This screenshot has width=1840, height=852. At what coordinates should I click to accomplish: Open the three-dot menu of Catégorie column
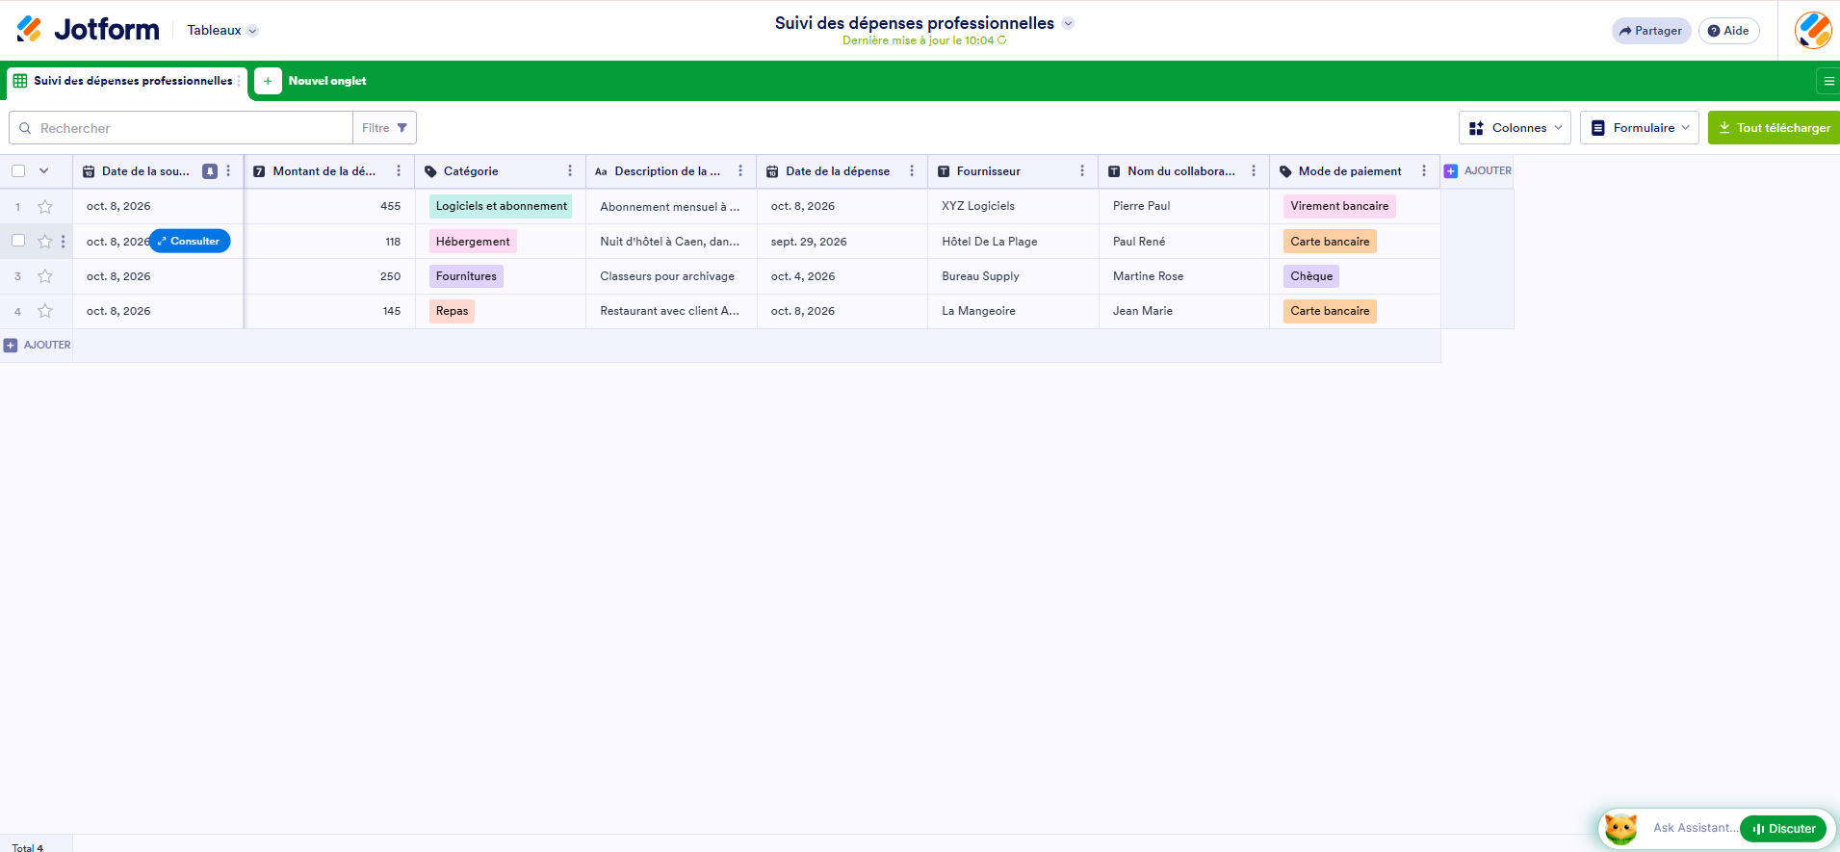tap(570, 171)
